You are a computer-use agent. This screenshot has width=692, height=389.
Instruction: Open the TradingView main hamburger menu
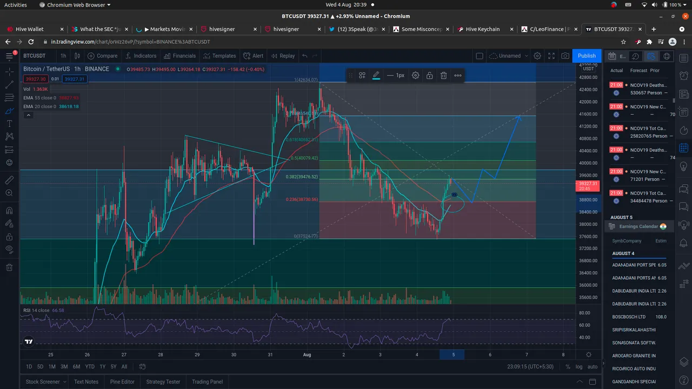[9, 56]
